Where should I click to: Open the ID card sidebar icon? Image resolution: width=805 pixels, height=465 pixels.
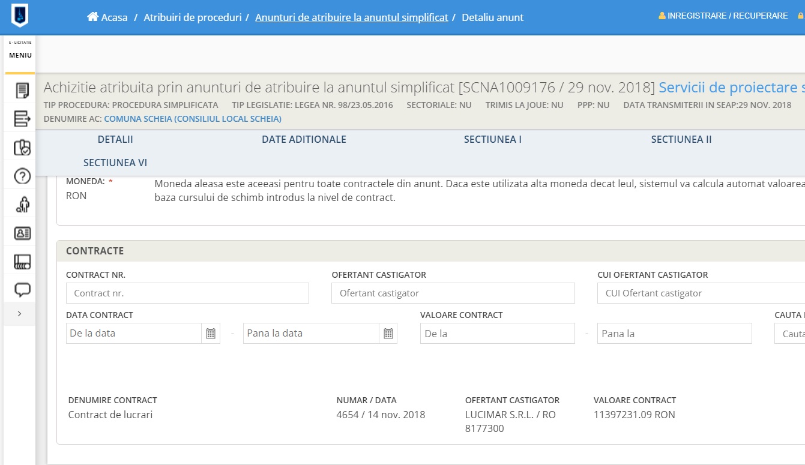click(x=22, y=233)
